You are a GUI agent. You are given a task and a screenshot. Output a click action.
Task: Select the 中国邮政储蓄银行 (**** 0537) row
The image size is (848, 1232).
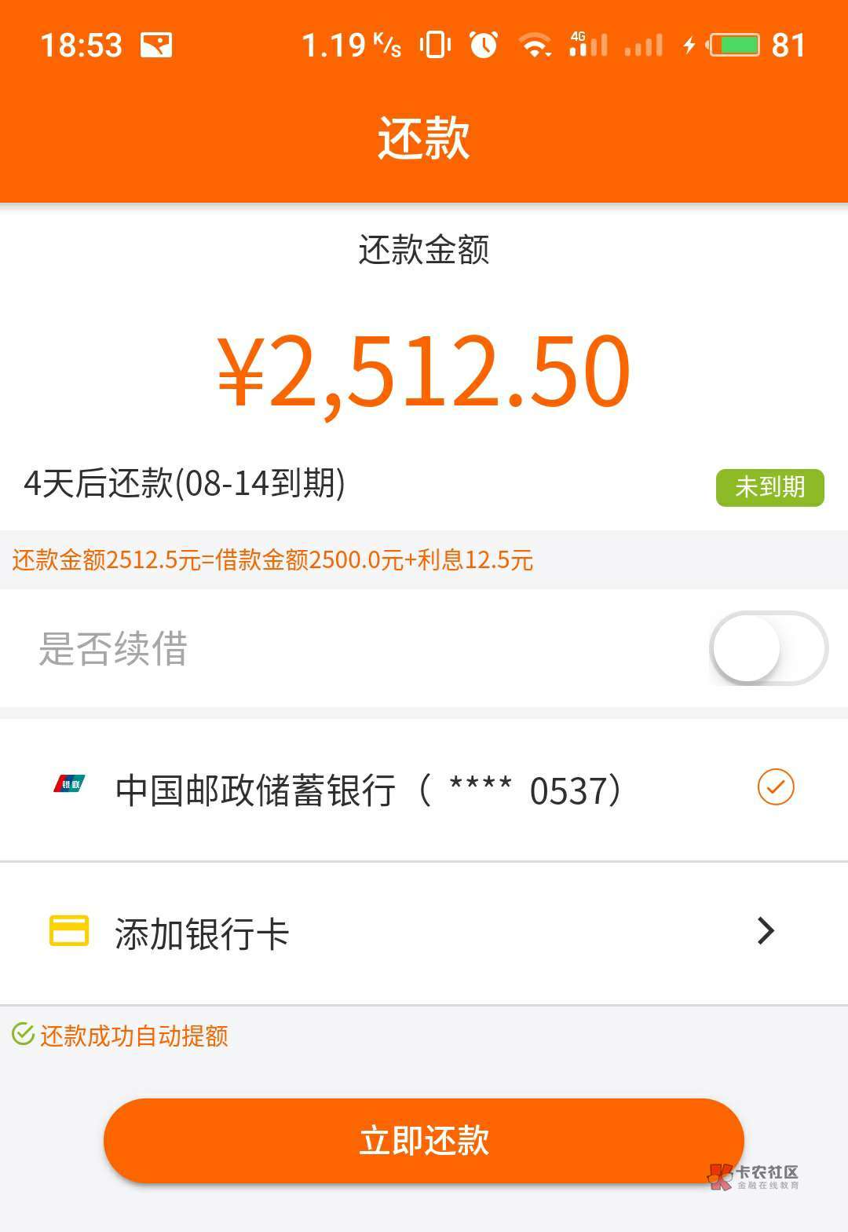[x=369, y=790]
